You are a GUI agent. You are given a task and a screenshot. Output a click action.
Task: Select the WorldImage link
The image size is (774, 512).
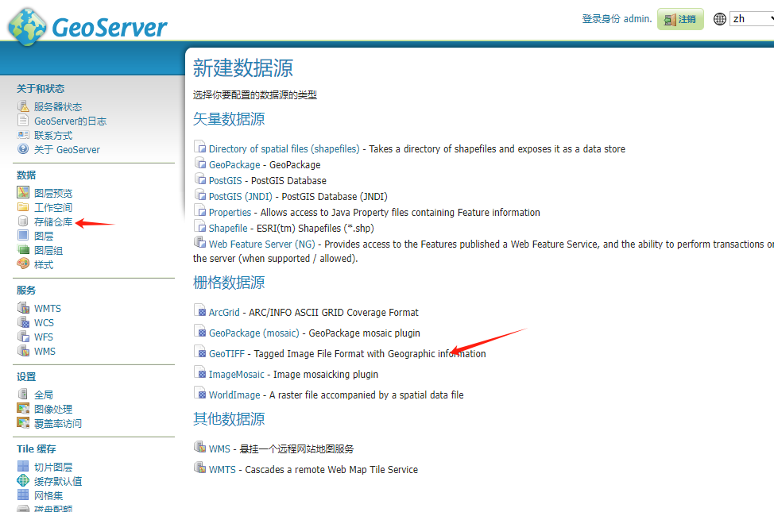234,395
